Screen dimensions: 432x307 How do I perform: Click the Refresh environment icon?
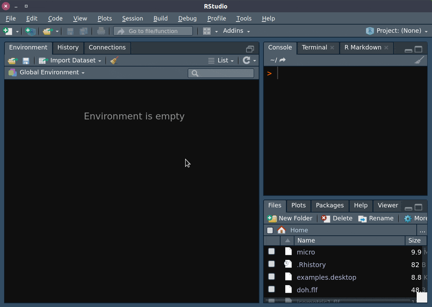point(246,60)
